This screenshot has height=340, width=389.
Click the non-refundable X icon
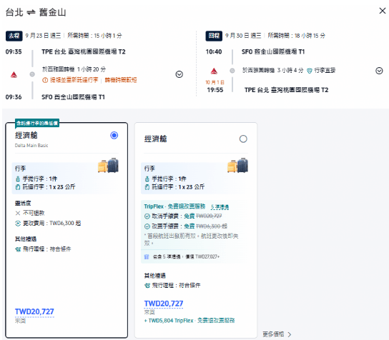coord(18,213)
